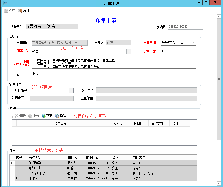Click the 项目负责人 disabled field
Screen dimensions: 223x187
[52, 98]
